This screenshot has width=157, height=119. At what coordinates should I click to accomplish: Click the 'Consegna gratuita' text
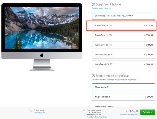click(94, 115)
